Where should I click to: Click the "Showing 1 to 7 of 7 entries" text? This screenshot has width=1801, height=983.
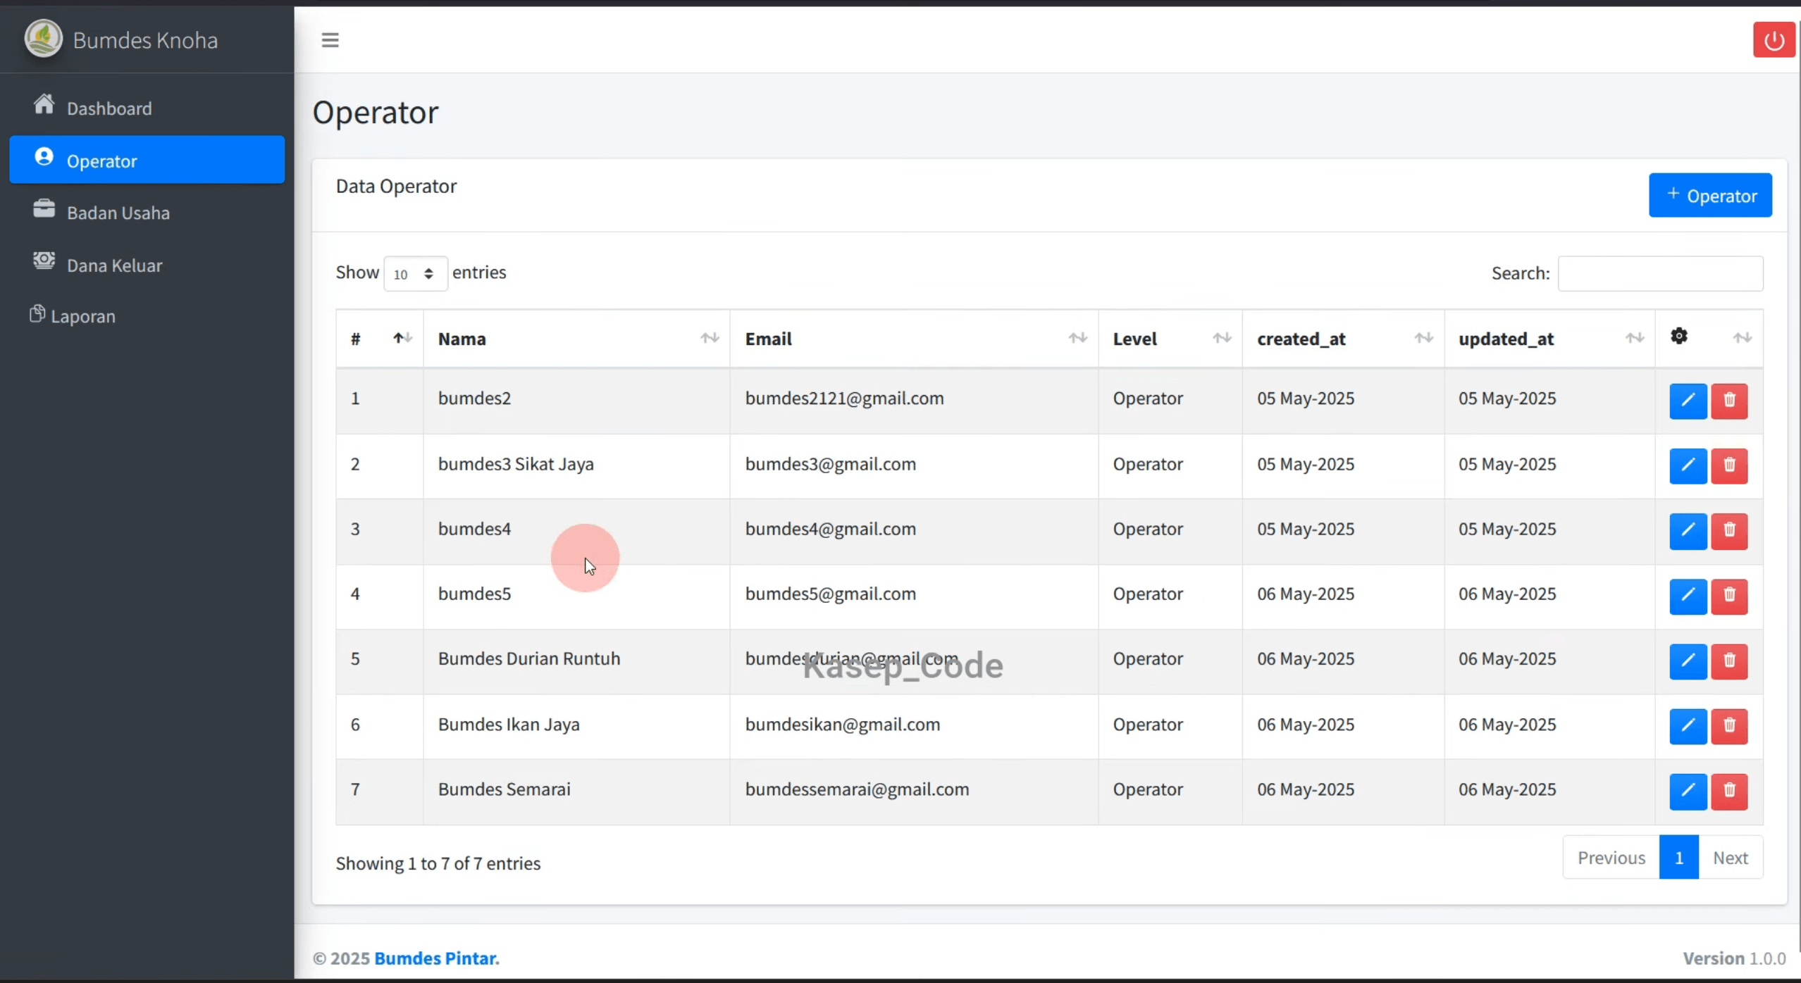click(438, 863)
